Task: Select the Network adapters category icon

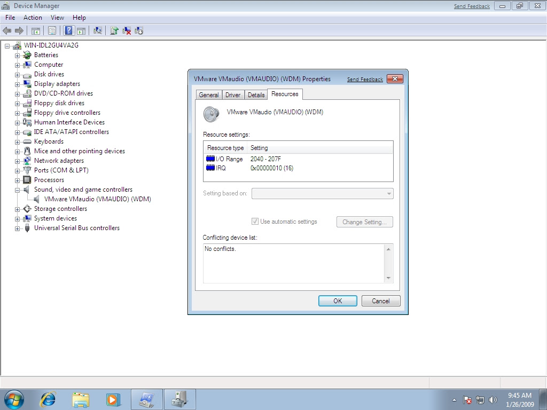Action: point(27,161)
